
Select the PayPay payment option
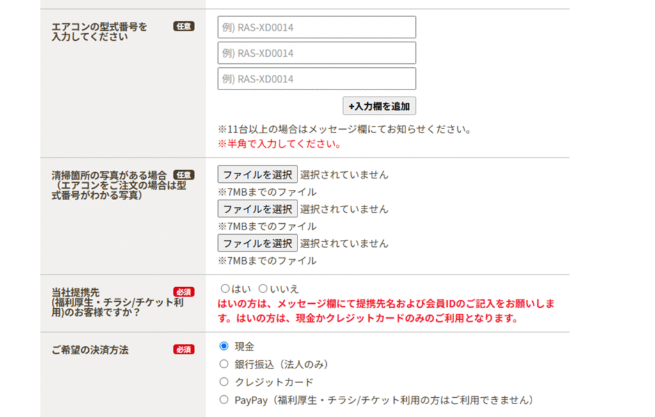point(224,400)
